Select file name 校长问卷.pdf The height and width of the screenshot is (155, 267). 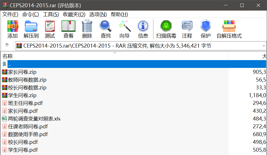coord(23,142)
